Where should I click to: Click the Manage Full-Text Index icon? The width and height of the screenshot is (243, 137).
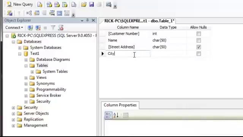click(44, 13)
